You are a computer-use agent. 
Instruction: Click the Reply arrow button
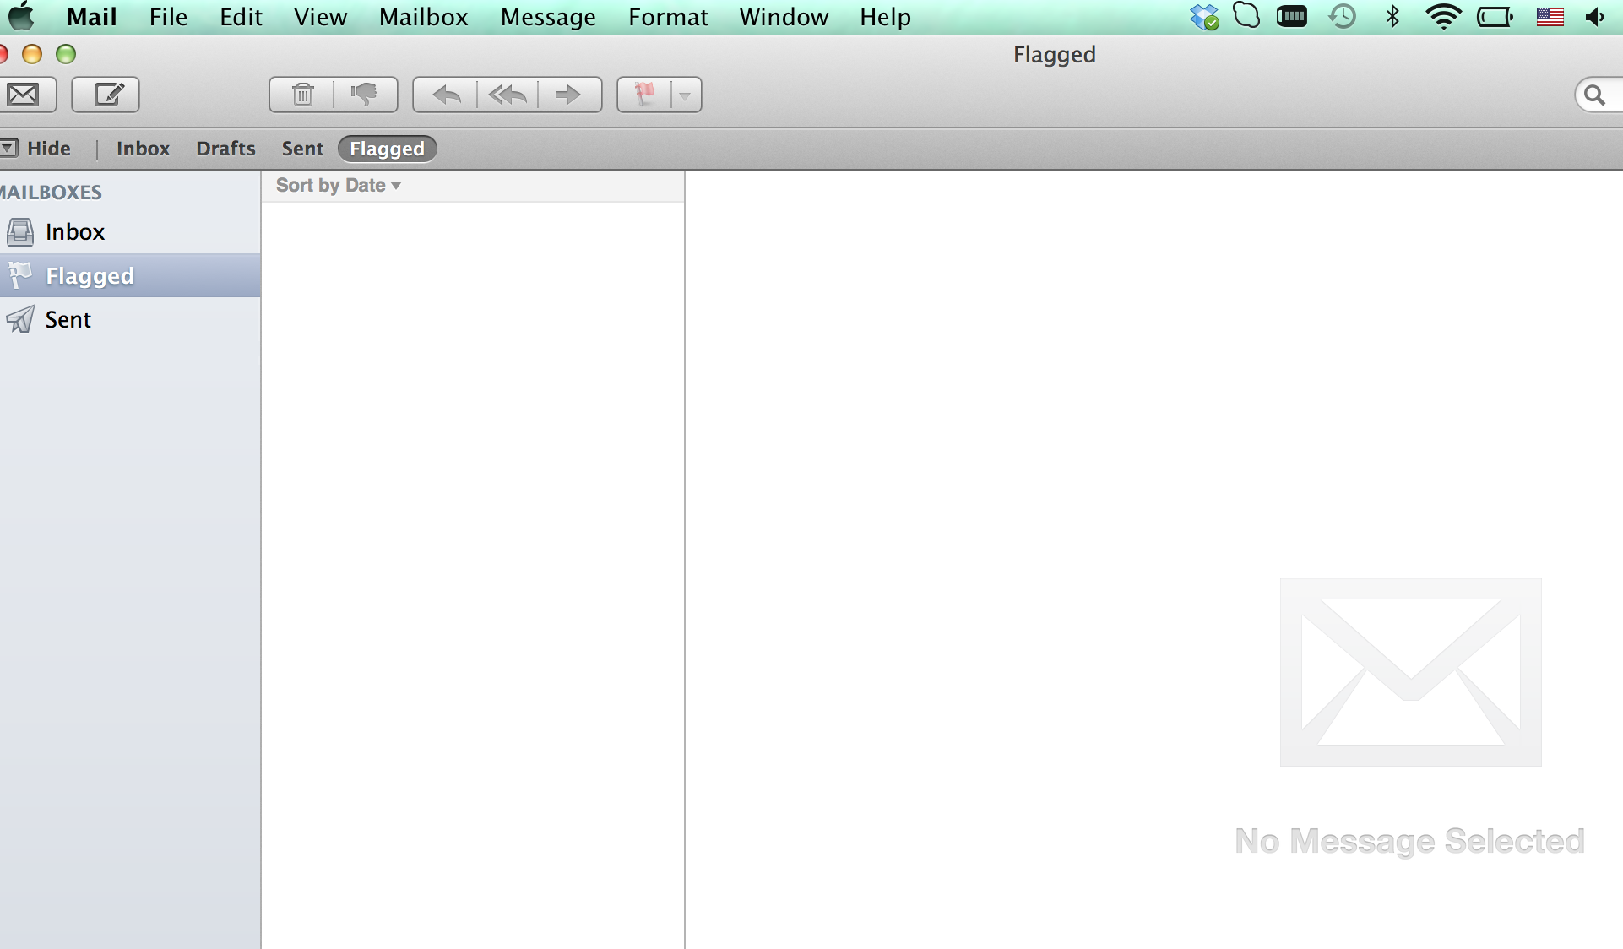[446, 95]
